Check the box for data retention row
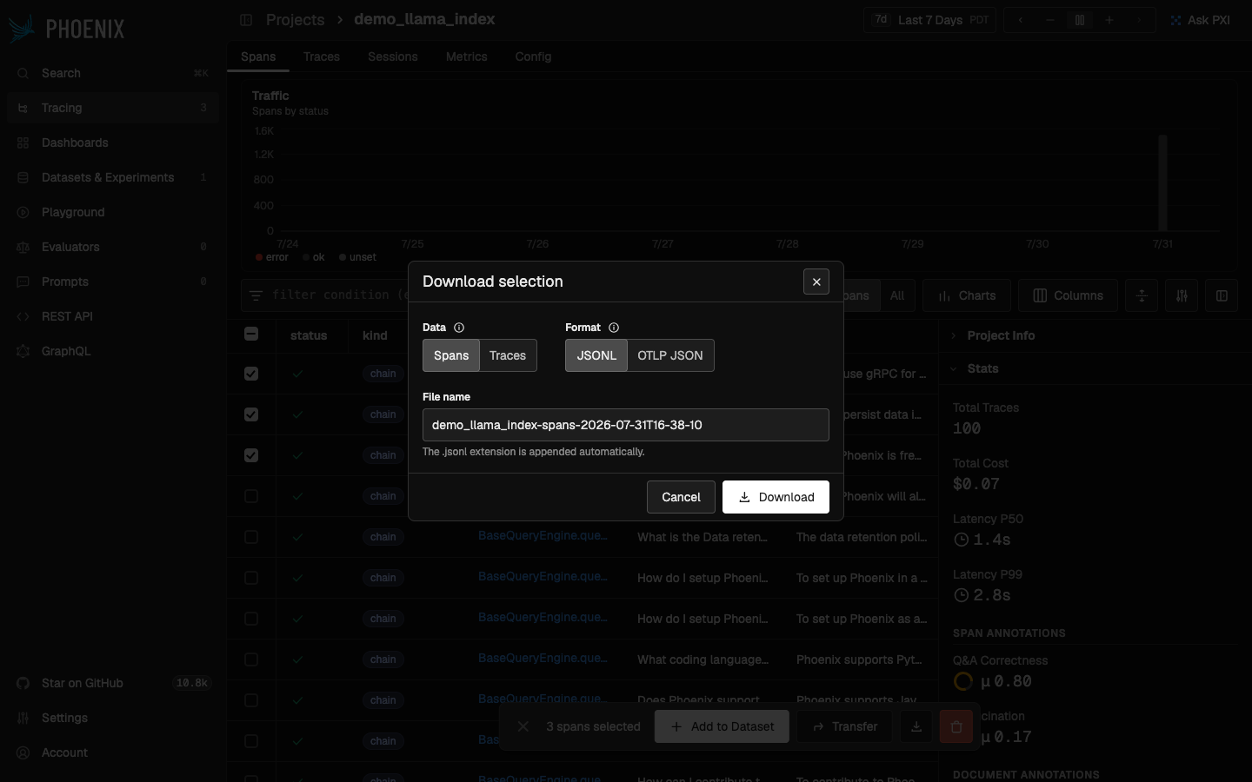The width and height of the screenshot is (1252, 782). (x=251, y=537)
